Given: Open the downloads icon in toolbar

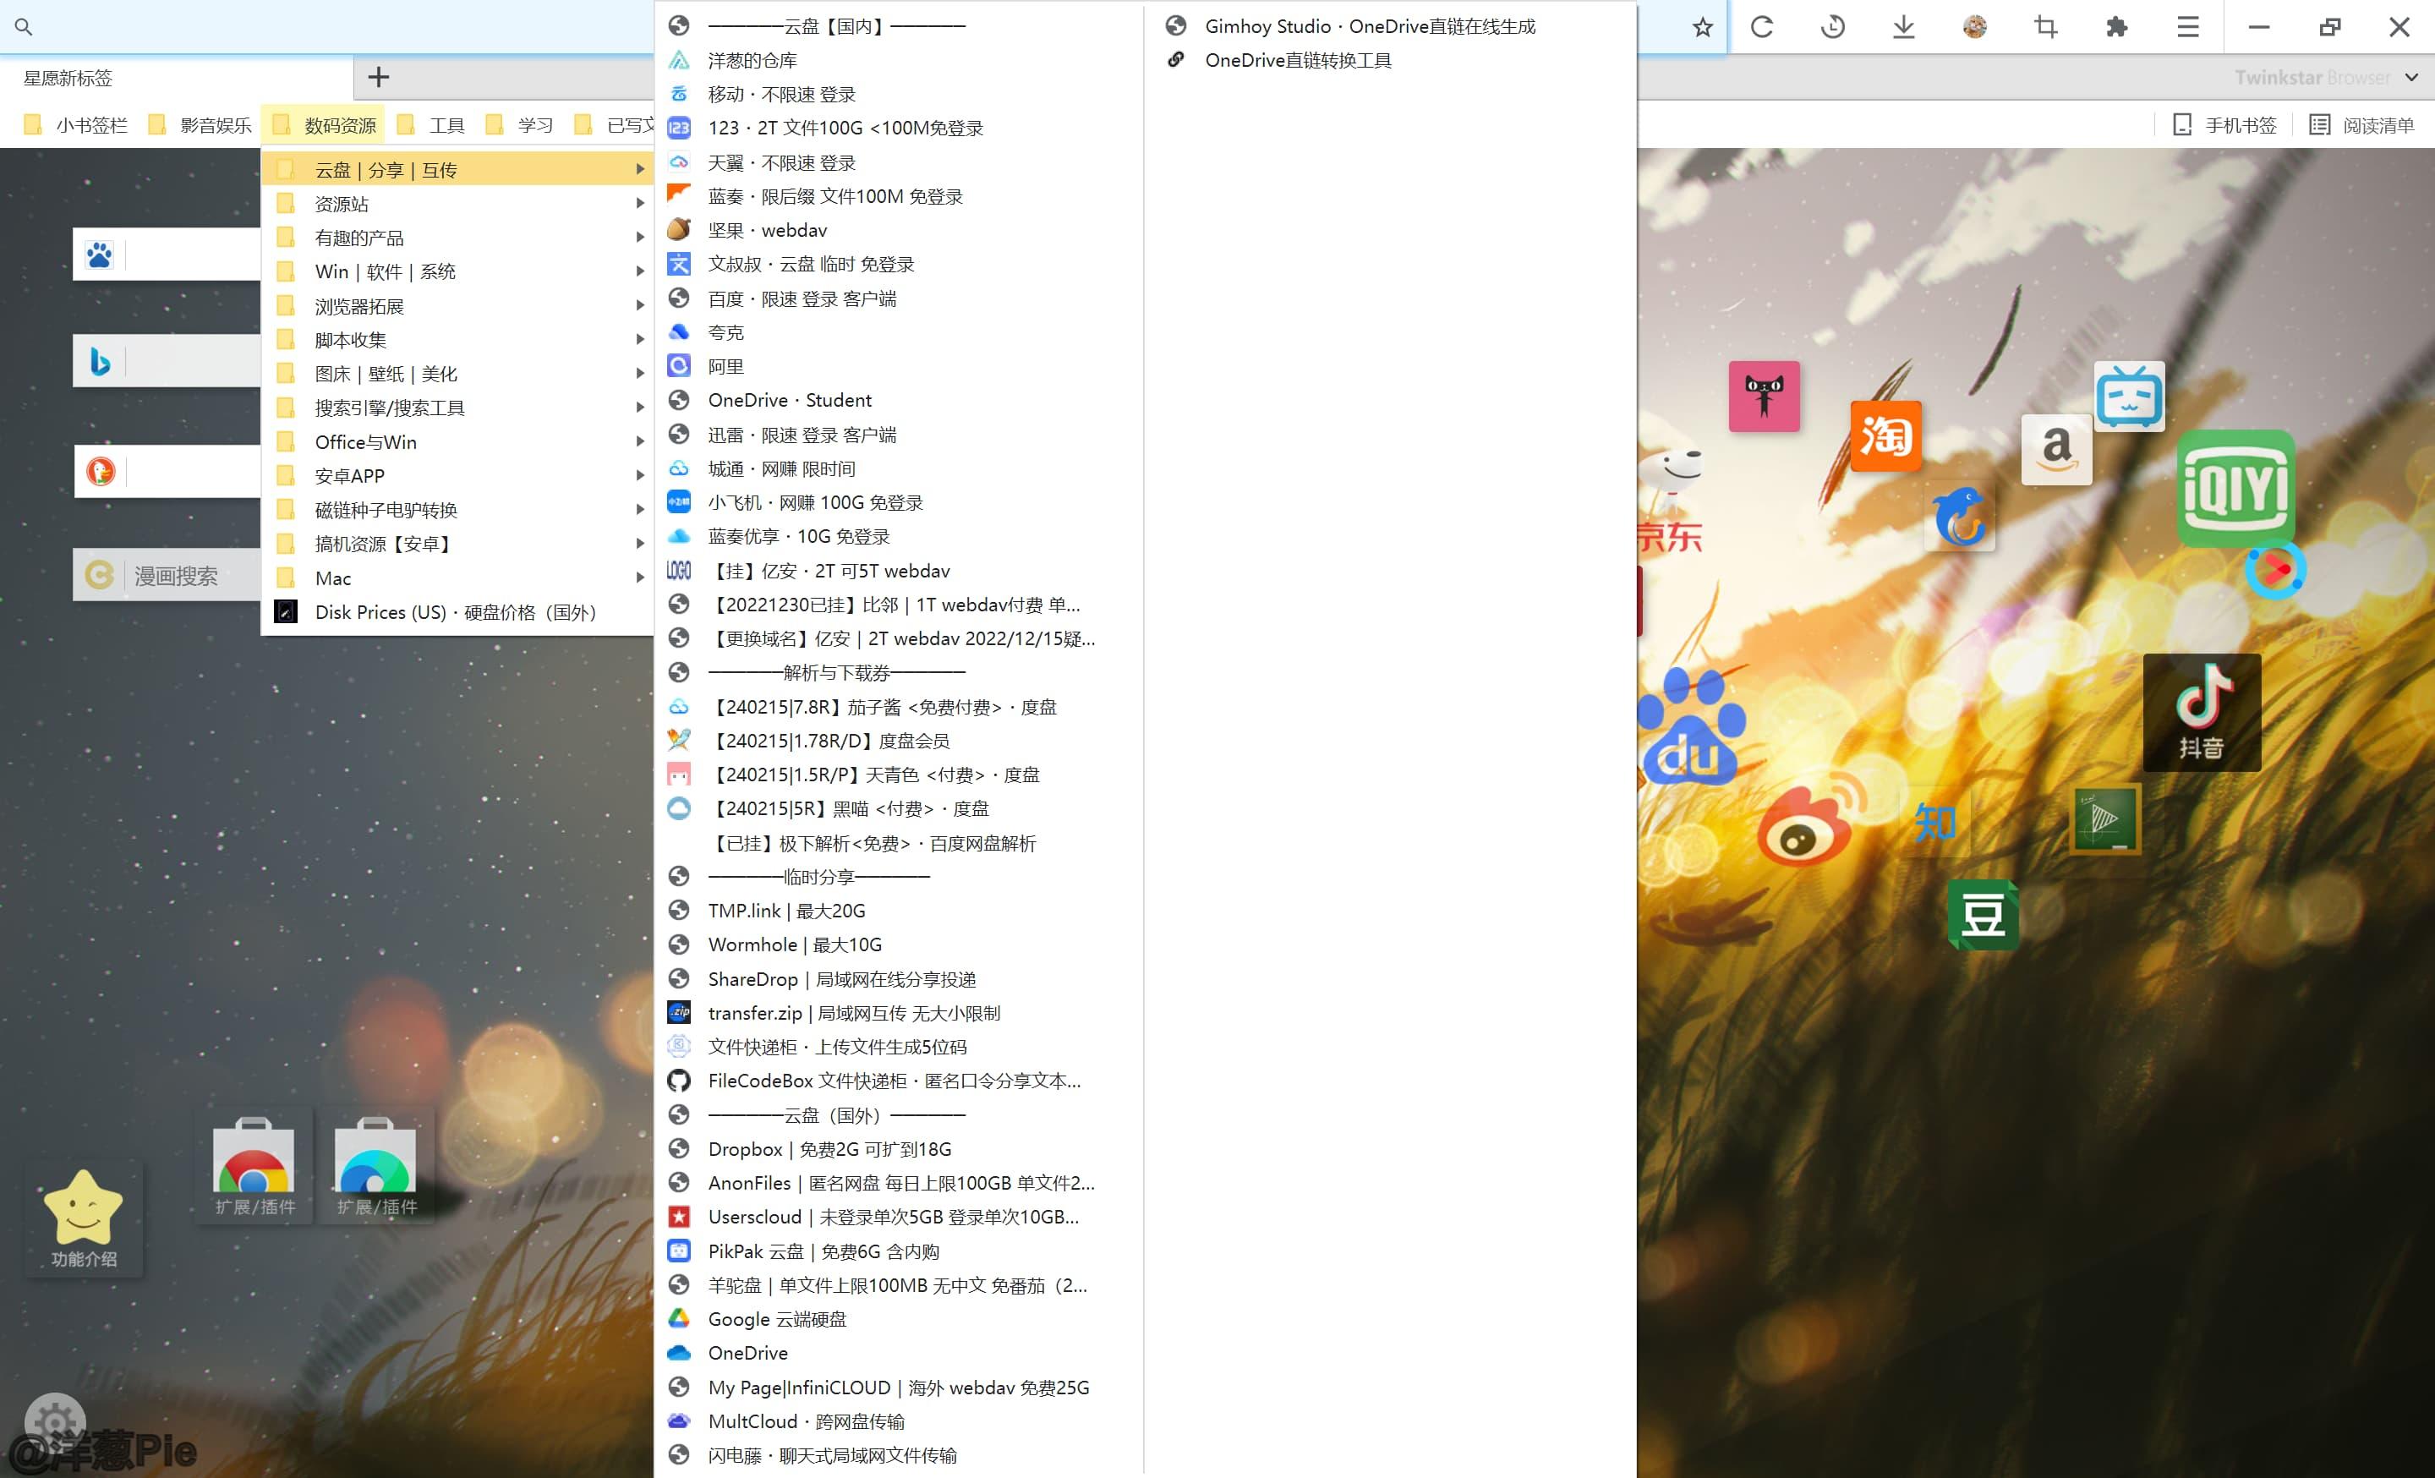Looking at the screenshot, I should coord(1903,27).
